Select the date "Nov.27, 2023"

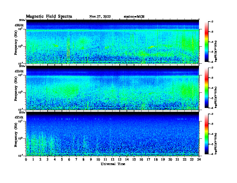click(100, 17)
